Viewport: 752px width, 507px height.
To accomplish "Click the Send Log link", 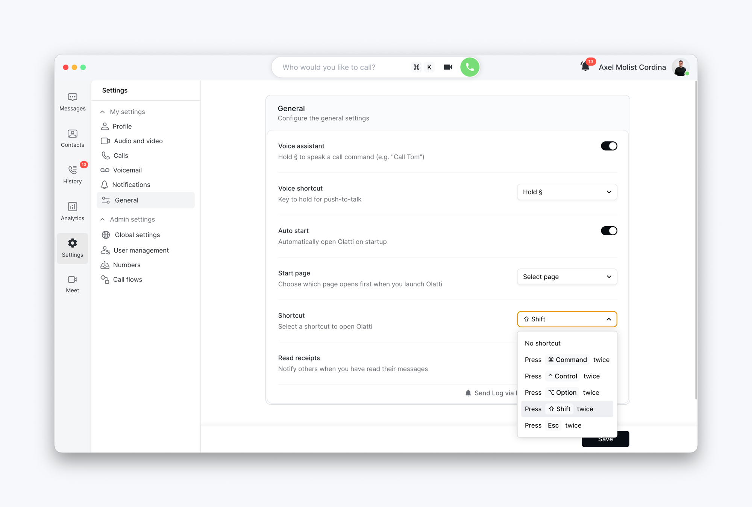I will coord(491,393).
